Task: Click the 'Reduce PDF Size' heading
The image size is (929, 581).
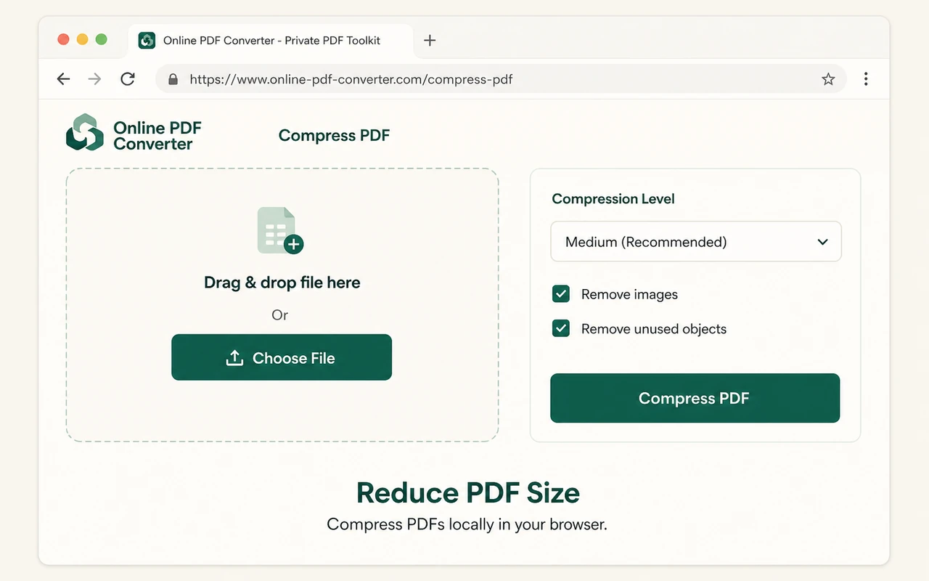Action: [468, 493]
